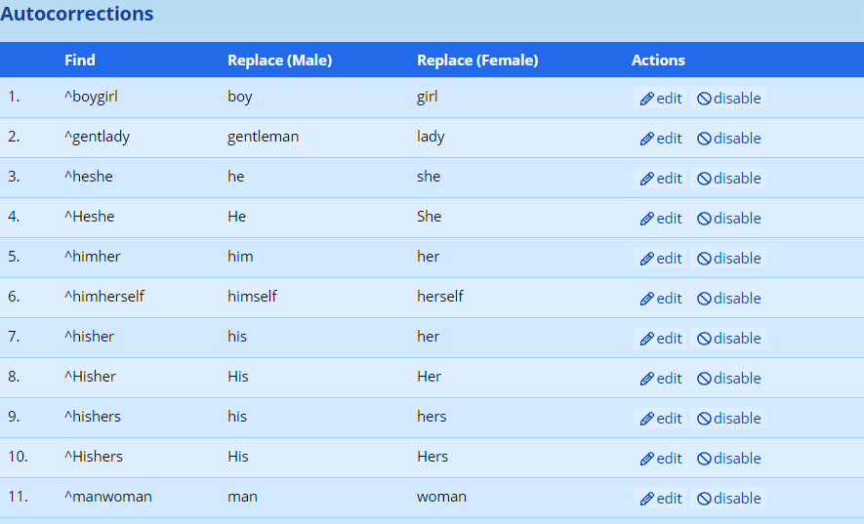Click the pencil edit icon for ^boygirl
The width and height of the screenshot is (864, 524).
click(646, 99)
